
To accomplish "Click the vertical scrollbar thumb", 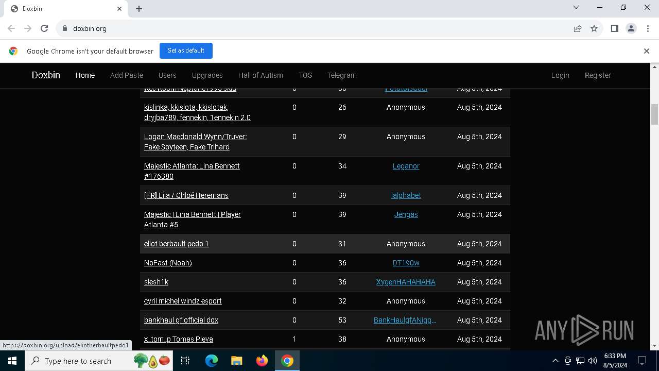I will click(655, 114).
